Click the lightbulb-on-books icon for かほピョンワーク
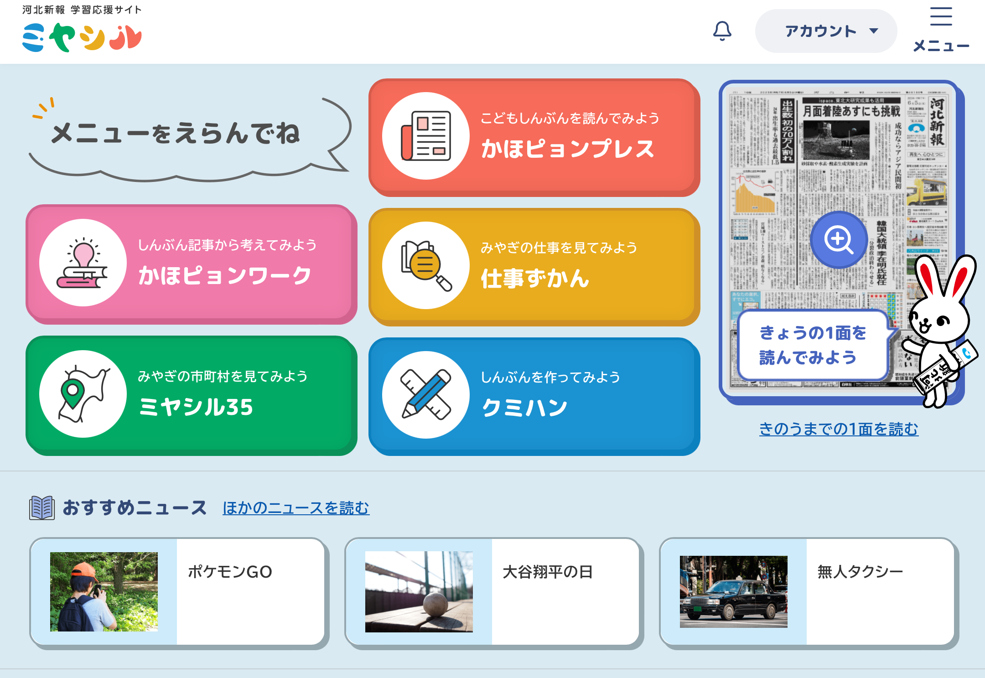 (x=83, y=263)
